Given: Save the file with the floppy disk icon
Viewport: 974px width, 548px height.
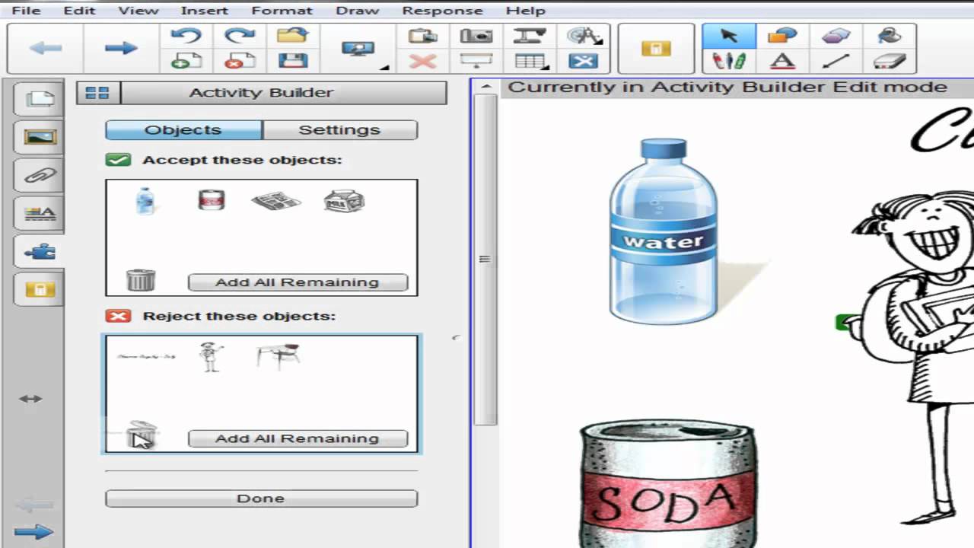Looking at the screenshot, I should tap(292, 61).
